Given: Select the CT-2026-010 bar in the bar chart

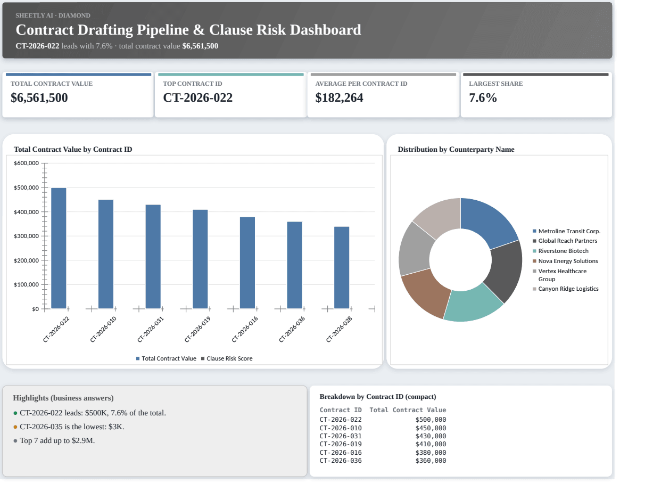Looking at the screenshot, I should [106, 254].
